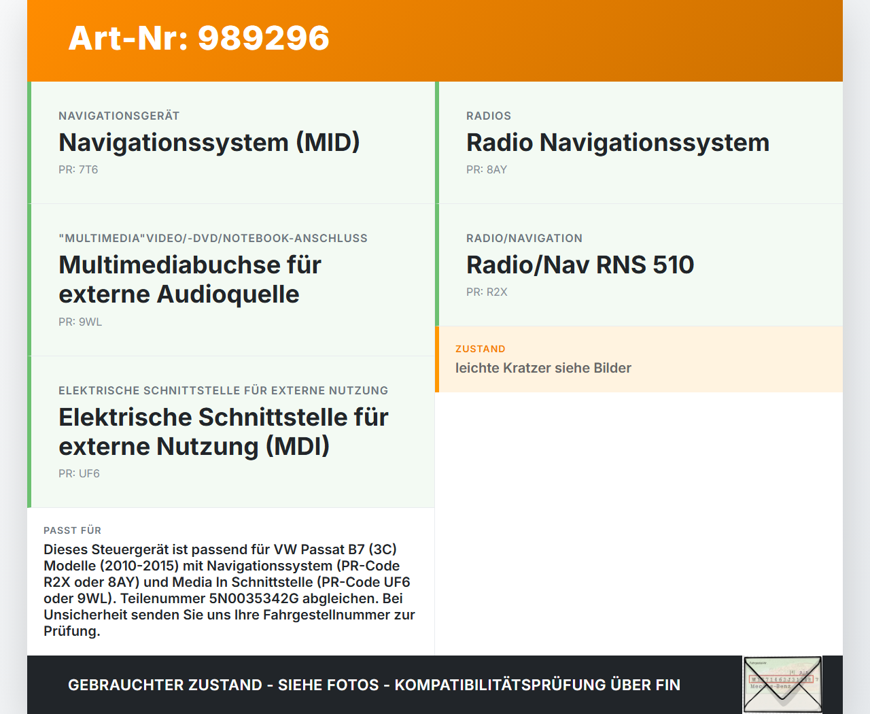Click the RADIO/NAVIGATION category label
Viewport: 870px width, 714px height.
click(524, 239)
